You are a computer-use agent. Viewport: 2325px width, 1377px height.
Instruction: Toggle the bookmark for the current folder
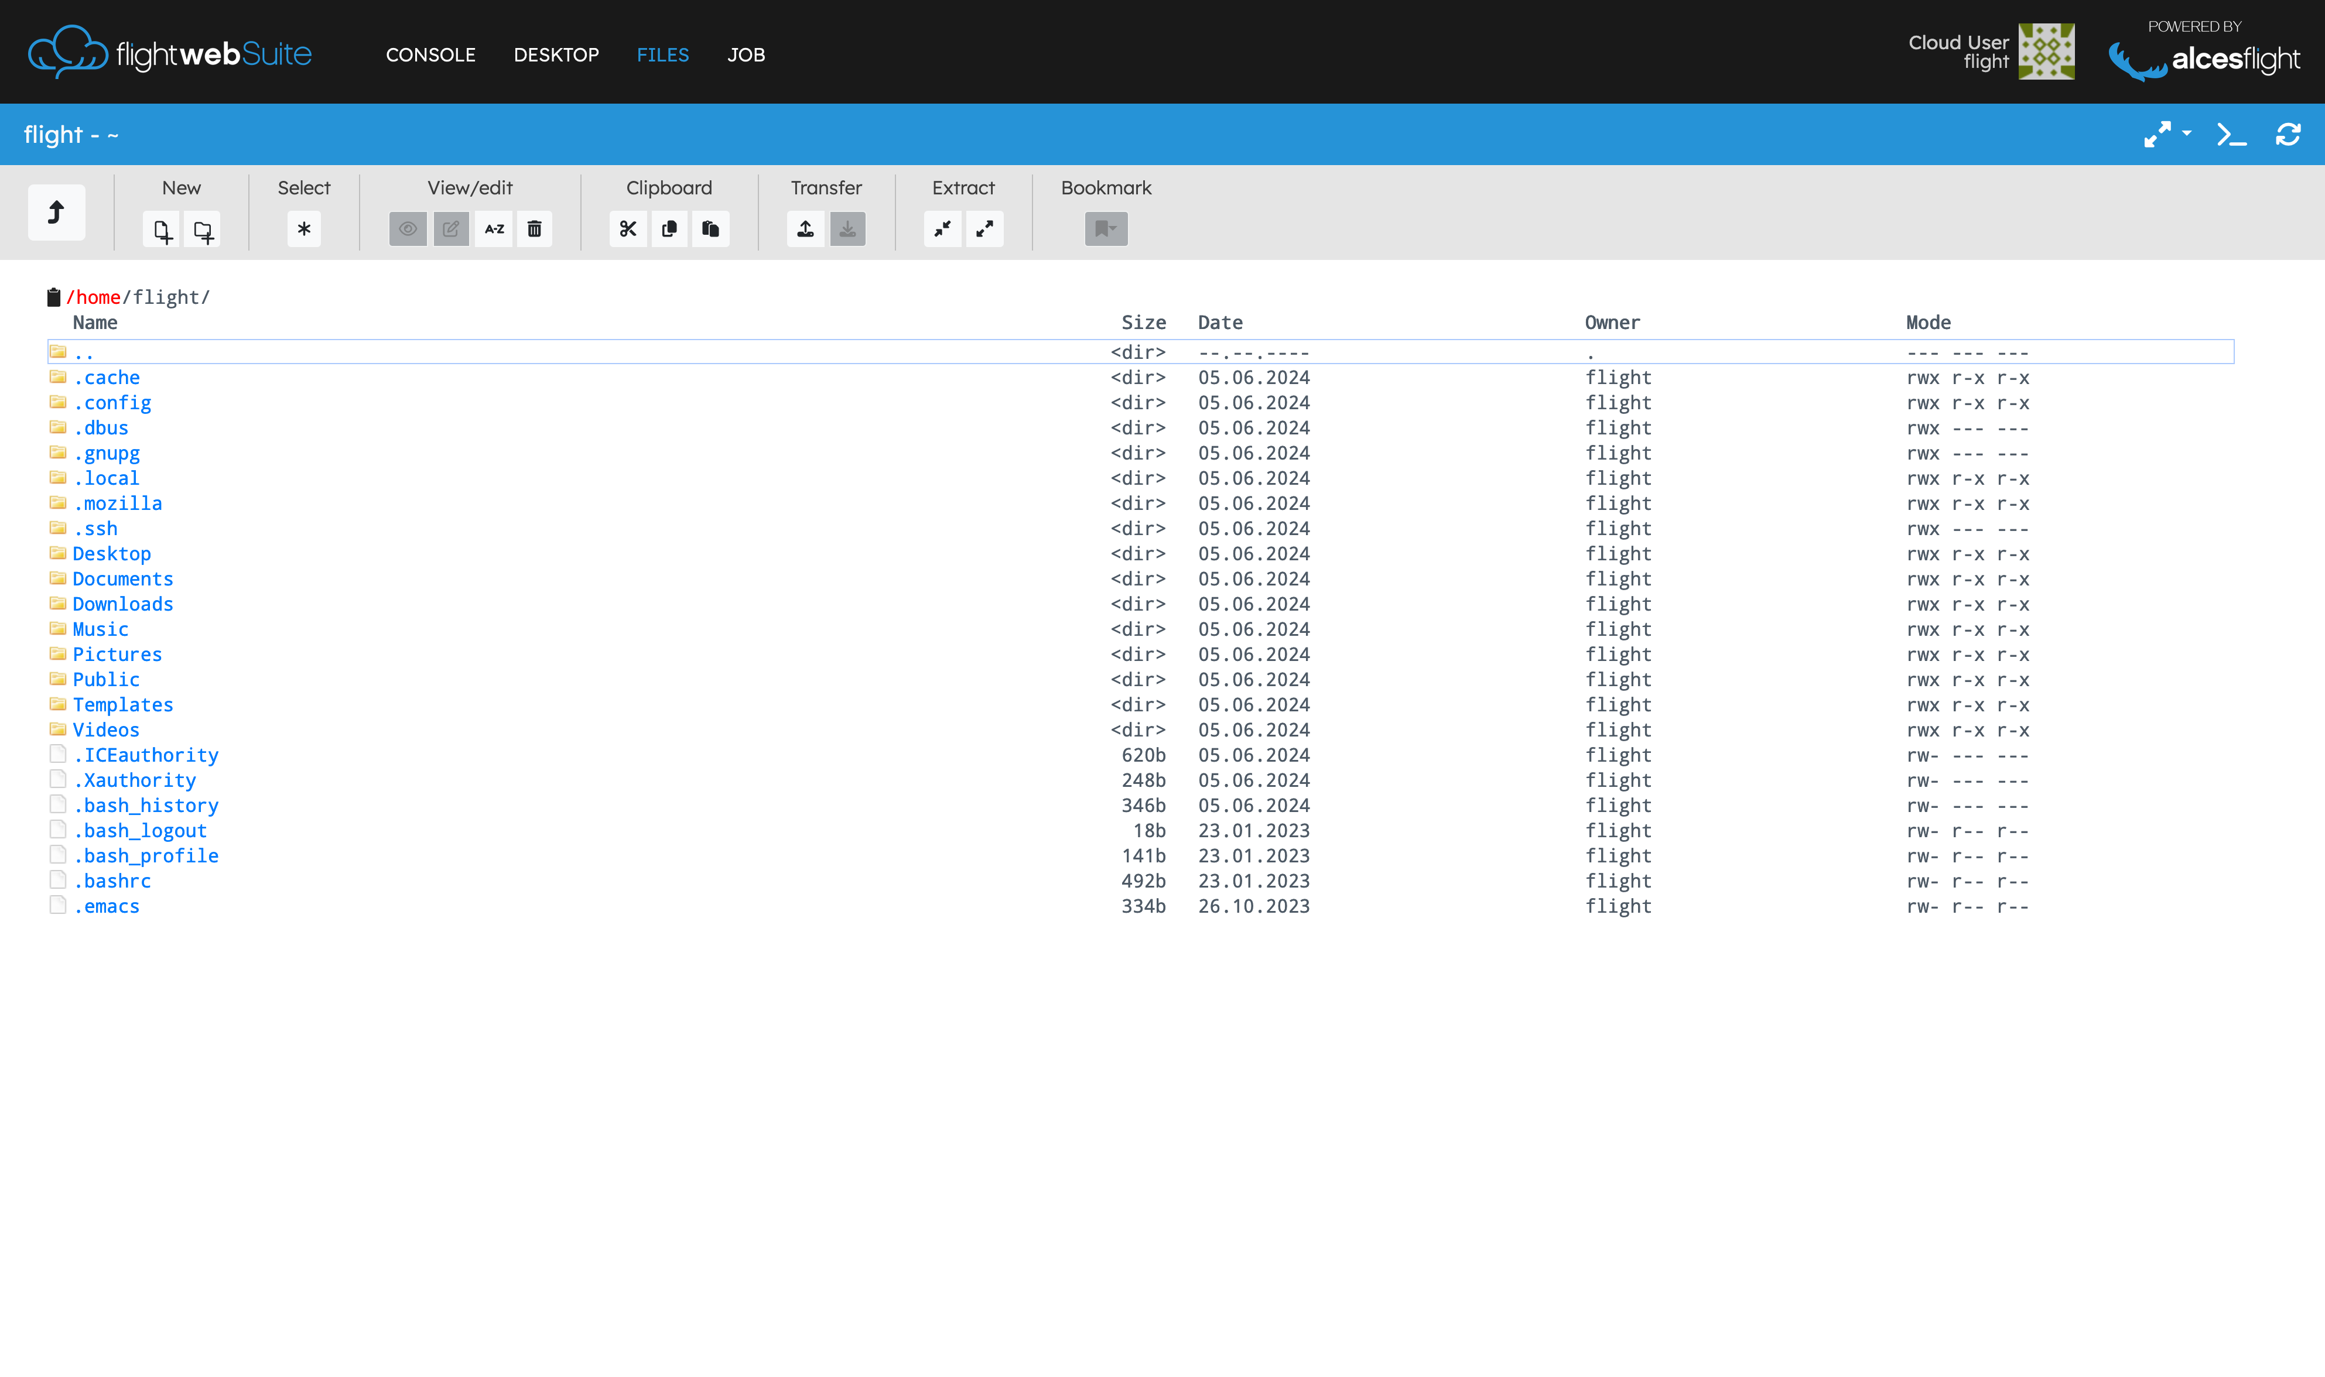(1101, 229)
